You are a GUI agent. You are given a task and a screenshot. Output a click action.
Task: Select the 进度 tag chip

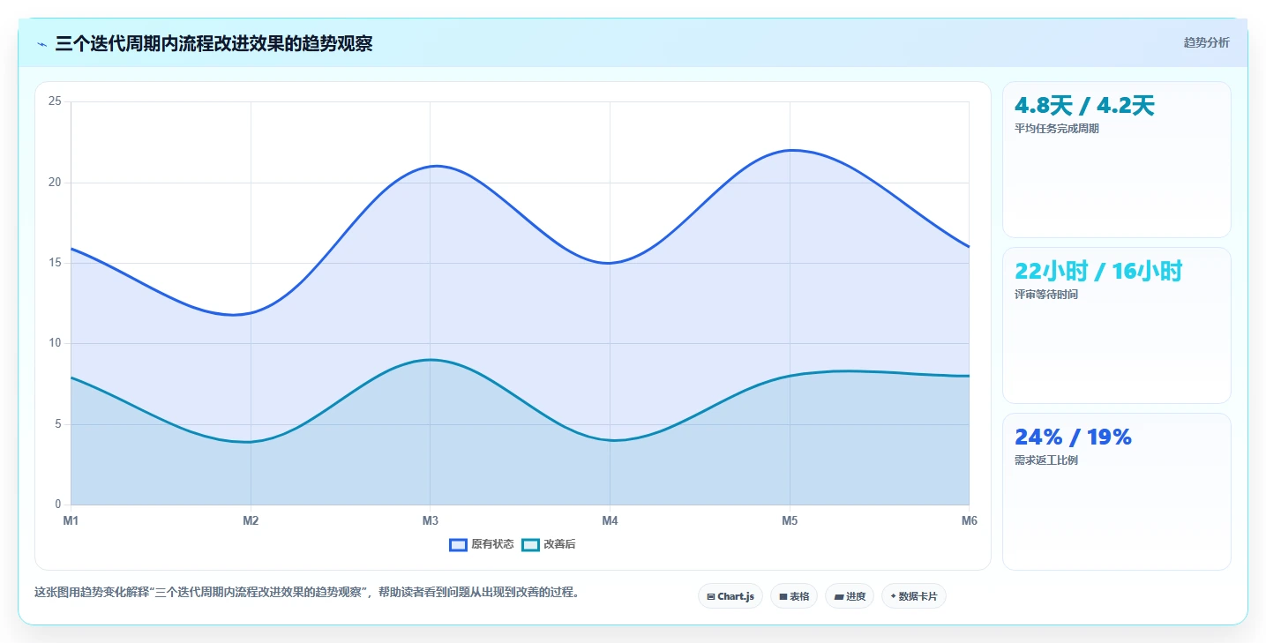(x=850, y=596)
